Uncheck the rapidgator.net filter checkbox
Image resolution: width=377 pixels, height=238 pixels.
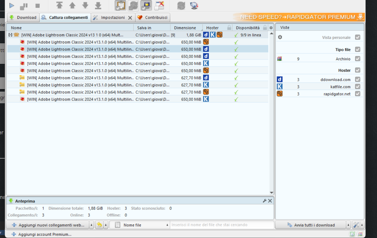(358, 94)
